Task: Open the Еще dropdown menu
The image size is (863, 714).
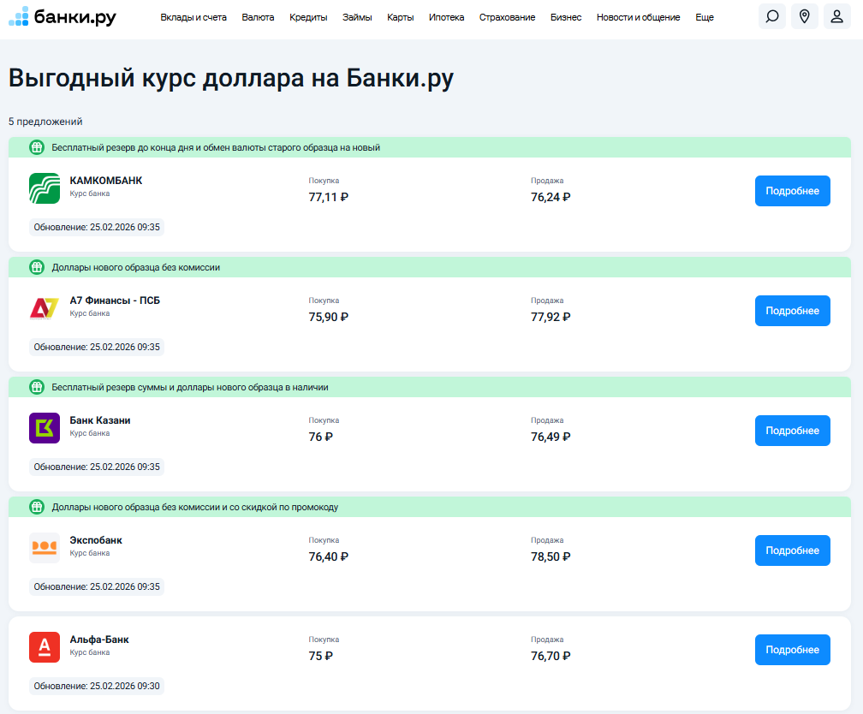Action: click(x=704, y=16)
